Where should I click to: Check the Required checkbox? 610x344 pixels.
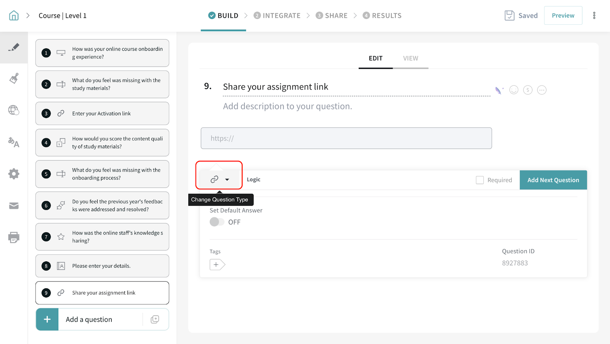(480, 180)
